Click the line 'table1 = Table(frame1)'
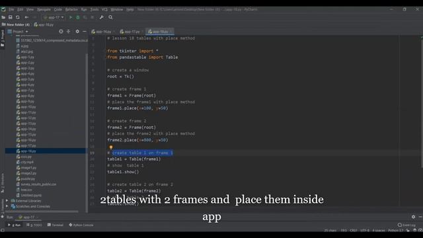 (x=134, y=159)
